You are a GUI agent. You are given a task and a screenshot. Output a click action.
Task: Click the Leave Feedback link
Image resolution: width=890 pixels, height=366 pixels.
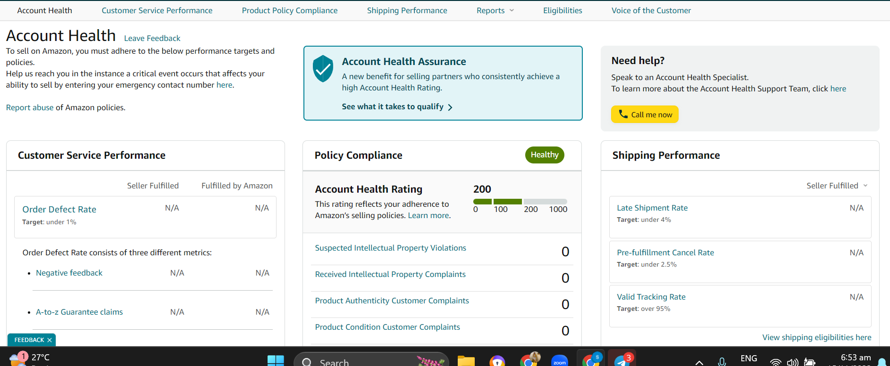152,38
